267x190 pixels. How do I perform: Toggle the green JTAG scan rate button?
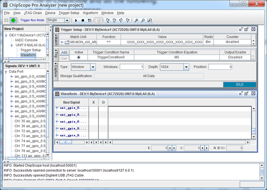click(x=13, y=20)
